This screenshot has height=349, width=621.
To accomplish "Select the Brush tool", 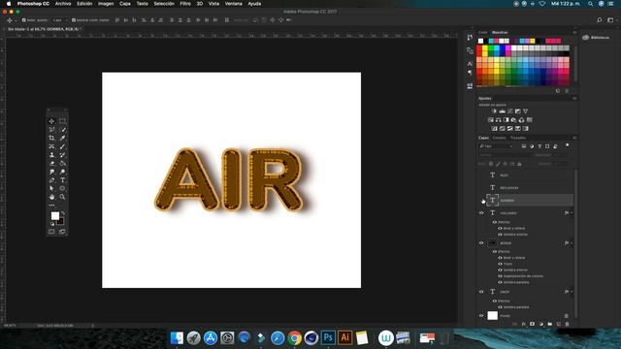I will (x=62, y=146).
